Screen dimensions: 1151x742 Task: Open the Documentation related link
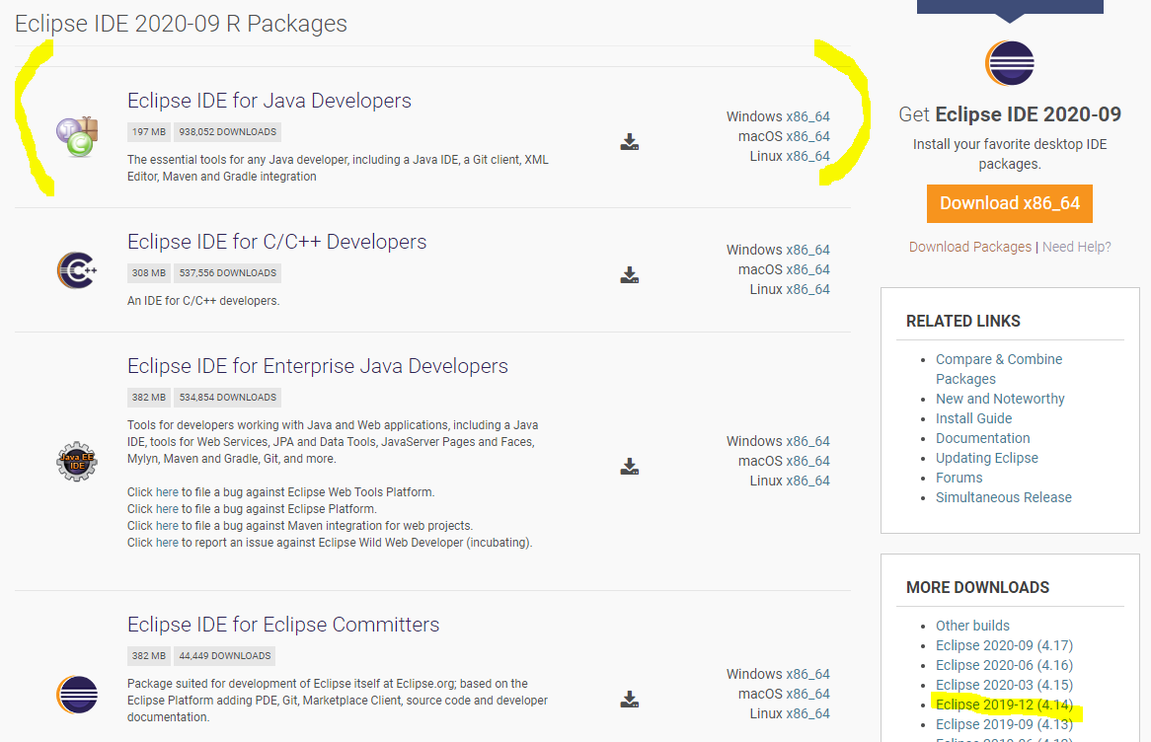point(983,438)
